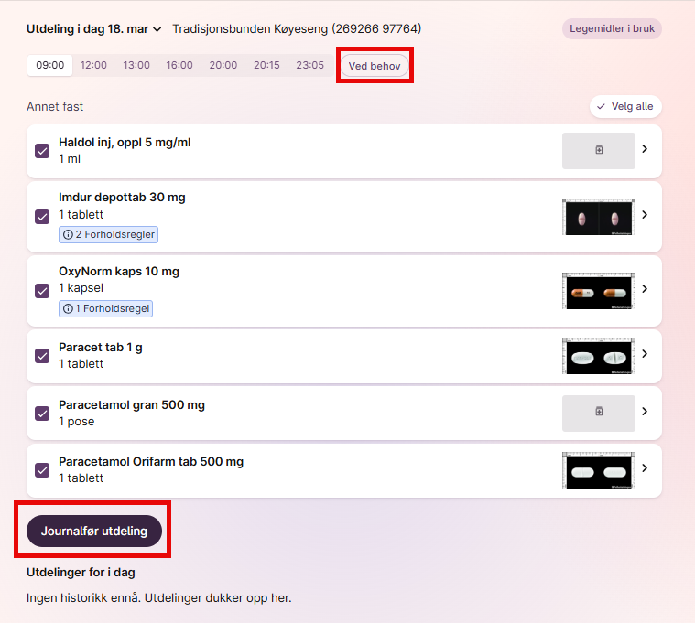Uncheck the Paracetamol gran 500 mg checkbox
The width and height of the screenshot is (695, 623).
(x=42, y=414)
